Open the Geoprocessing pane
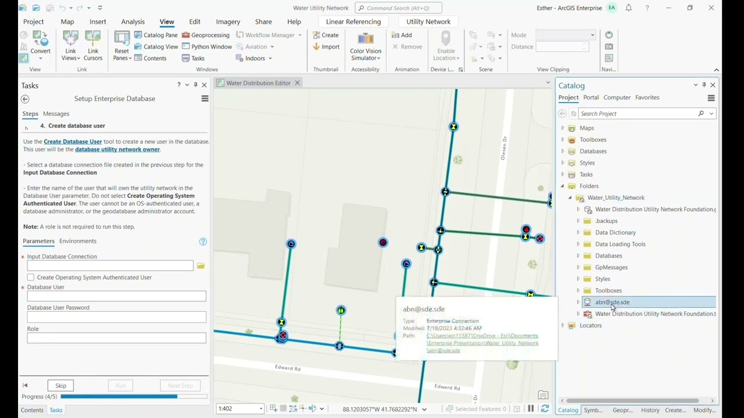 (x=206, y=35)
